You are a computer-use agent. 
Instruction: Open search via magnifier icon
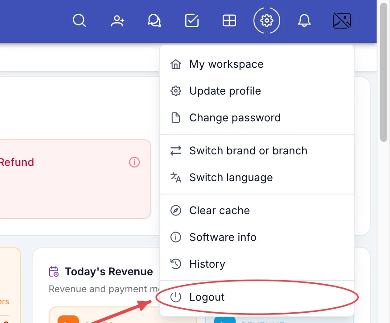pyautogui.click(x=79, y=21)
